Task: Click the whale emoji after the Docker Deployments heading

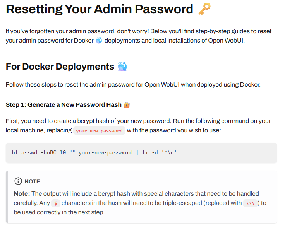Action: click(122, 67)
